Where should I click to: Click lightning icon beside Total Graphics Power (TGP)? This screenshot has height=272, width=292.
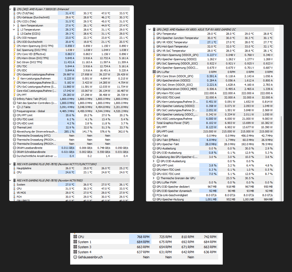tap(154, 123)
